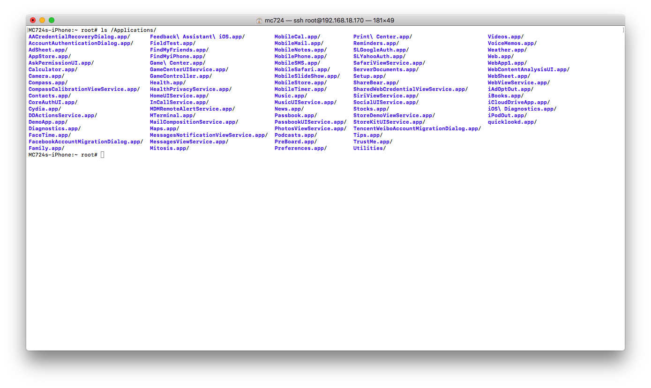This screenshot has height=388, width=651.
Task: Click on 'AppStore.app/' in the output
Action: [x=50, y=56]
